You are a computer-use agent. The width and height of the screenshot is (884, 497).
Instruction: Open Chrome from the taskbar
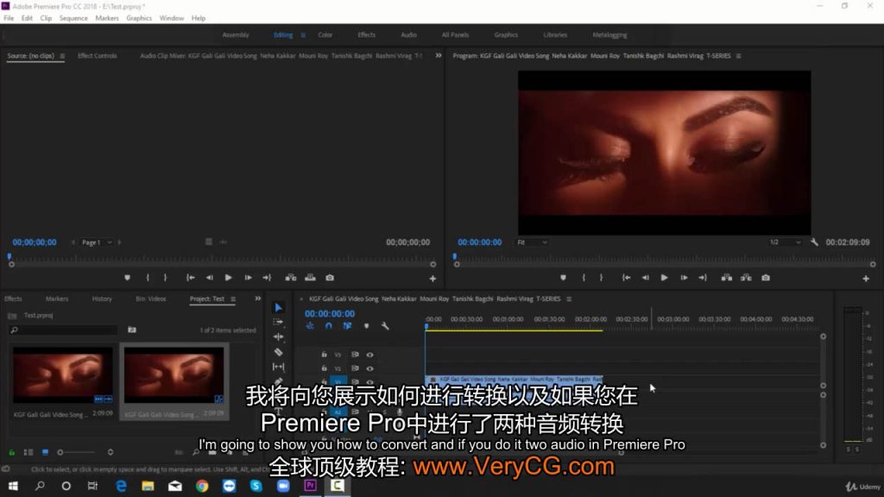(x=202, y=486)
